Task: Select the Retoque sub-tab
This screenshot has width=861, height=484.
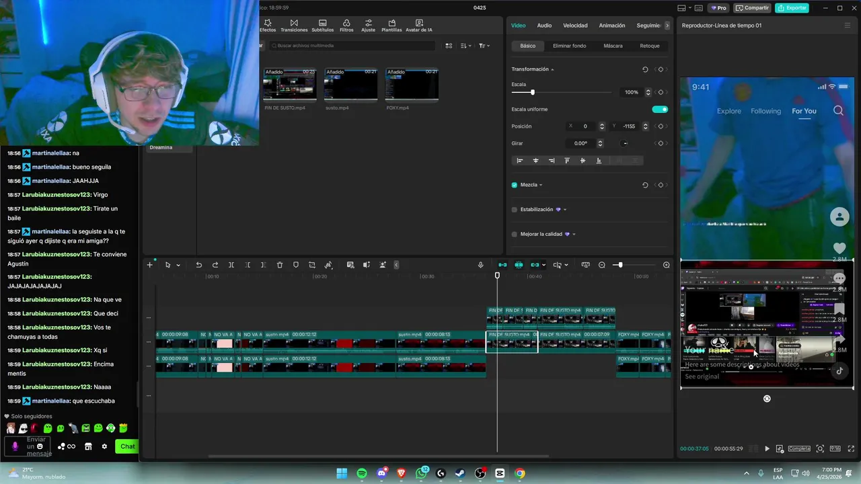Action: point(650,46)
